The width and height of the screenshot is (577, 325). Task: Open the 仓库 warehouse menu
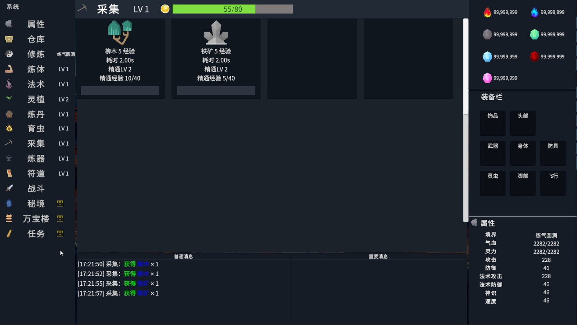pos(36,39)
